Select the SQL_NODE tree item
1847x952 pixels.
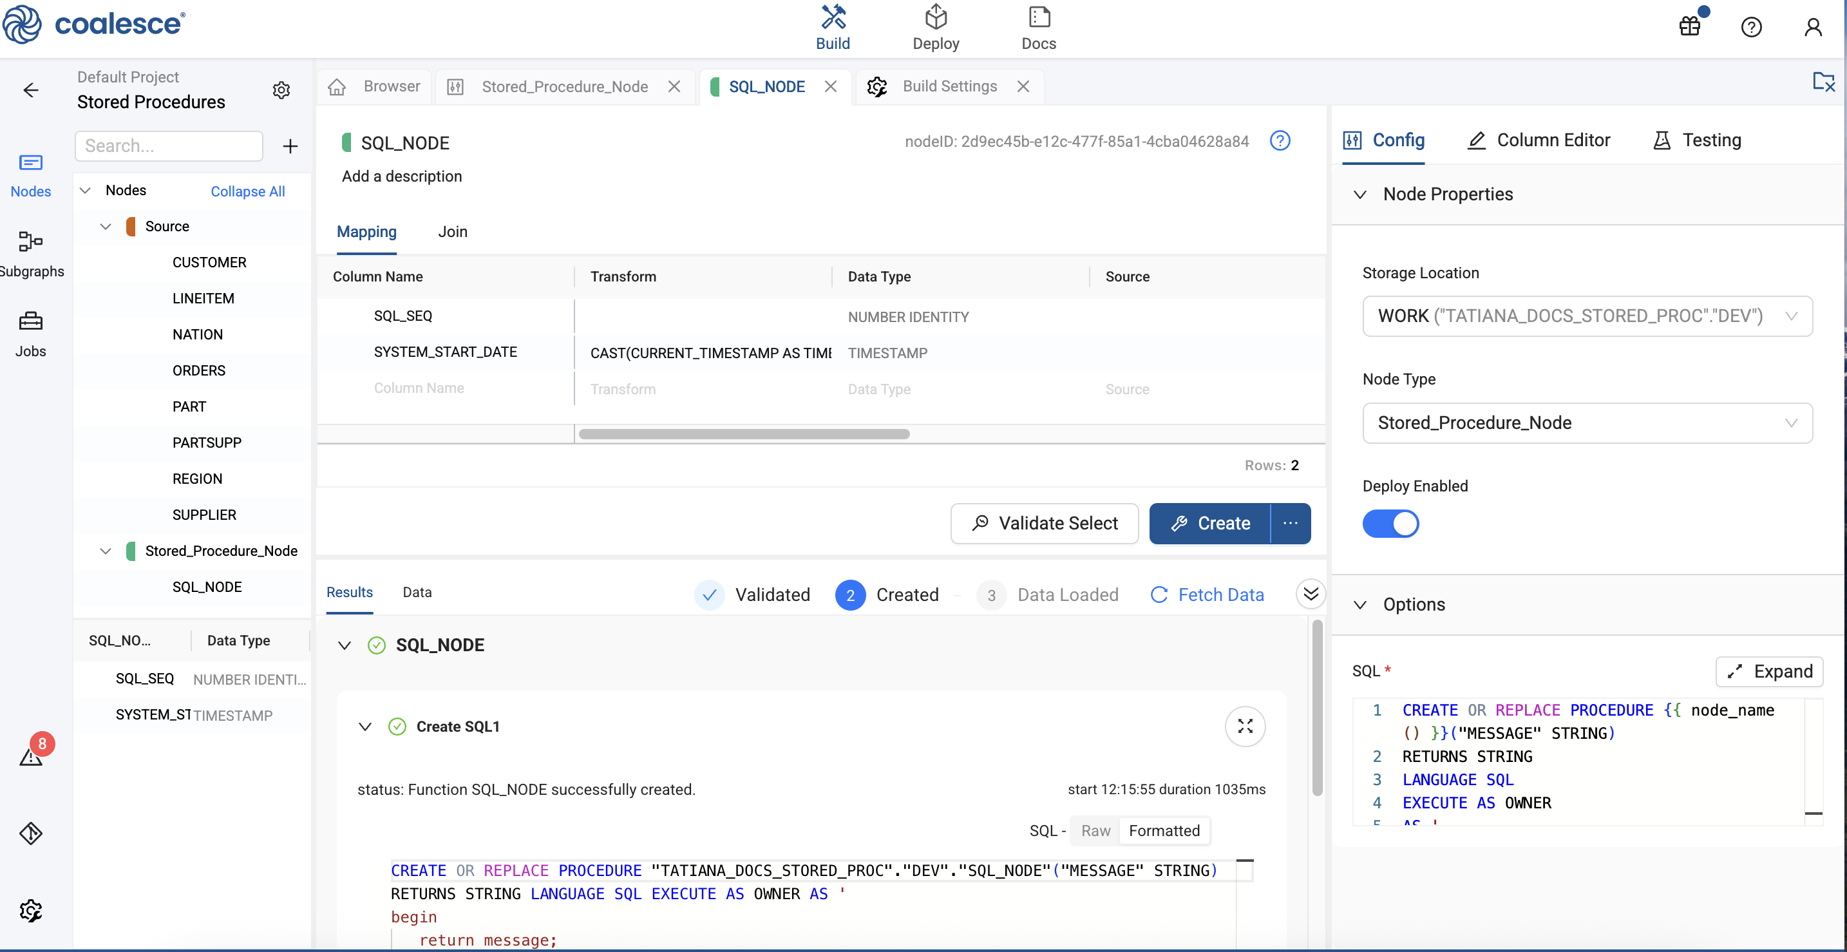(207, 587)
